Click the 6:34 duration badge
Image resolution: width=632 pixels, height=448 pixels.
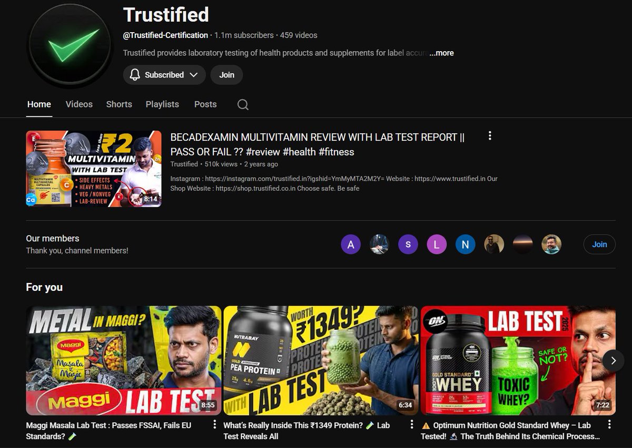pos(406,405)
